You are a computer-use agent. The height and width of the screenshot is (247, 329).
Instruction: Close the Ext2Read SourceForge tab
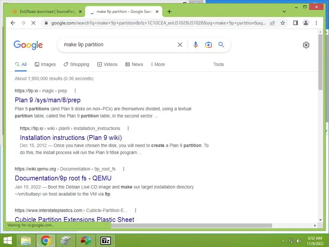tap(80, 12)
